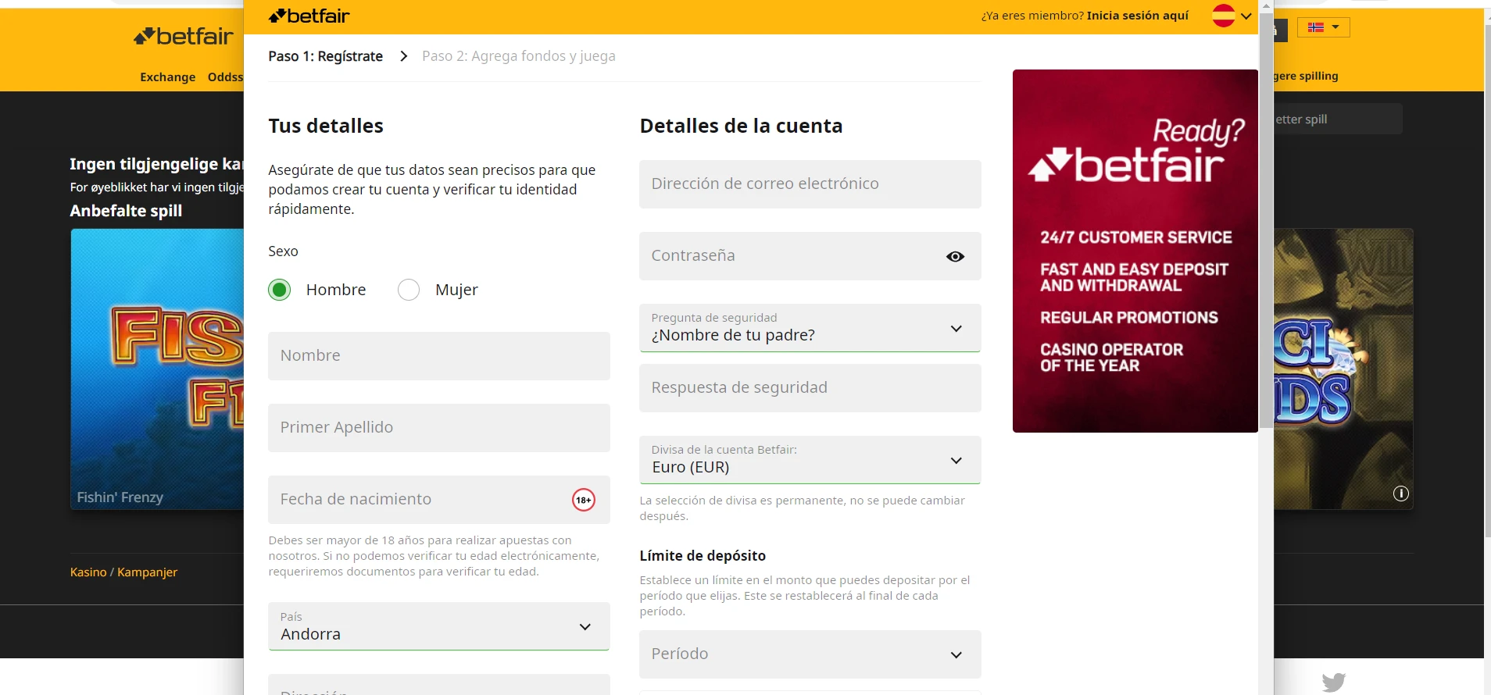
Task: Click the 'Detalles de la cuenta' heading
Action: (x=741, y=126)
